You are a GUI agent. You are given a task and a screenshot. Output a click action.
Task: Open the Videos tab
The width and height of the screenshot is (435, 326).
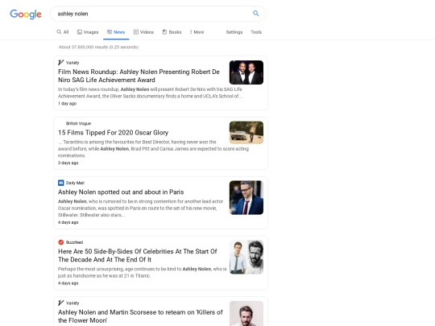click(143, 32)
